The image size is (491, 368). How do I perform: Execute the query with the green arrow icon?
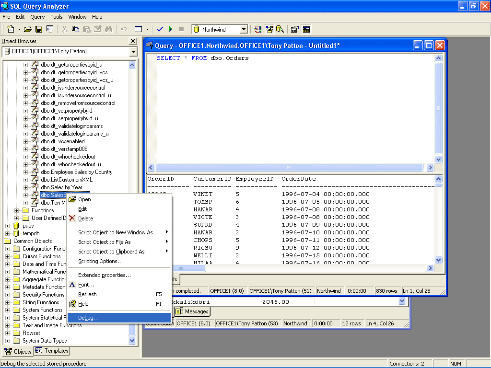click(171, 29)
